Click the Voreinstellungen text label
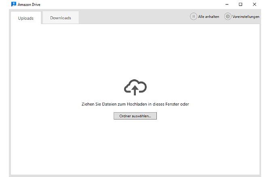This screenshot has height=177, width=270. pos(246,16)
